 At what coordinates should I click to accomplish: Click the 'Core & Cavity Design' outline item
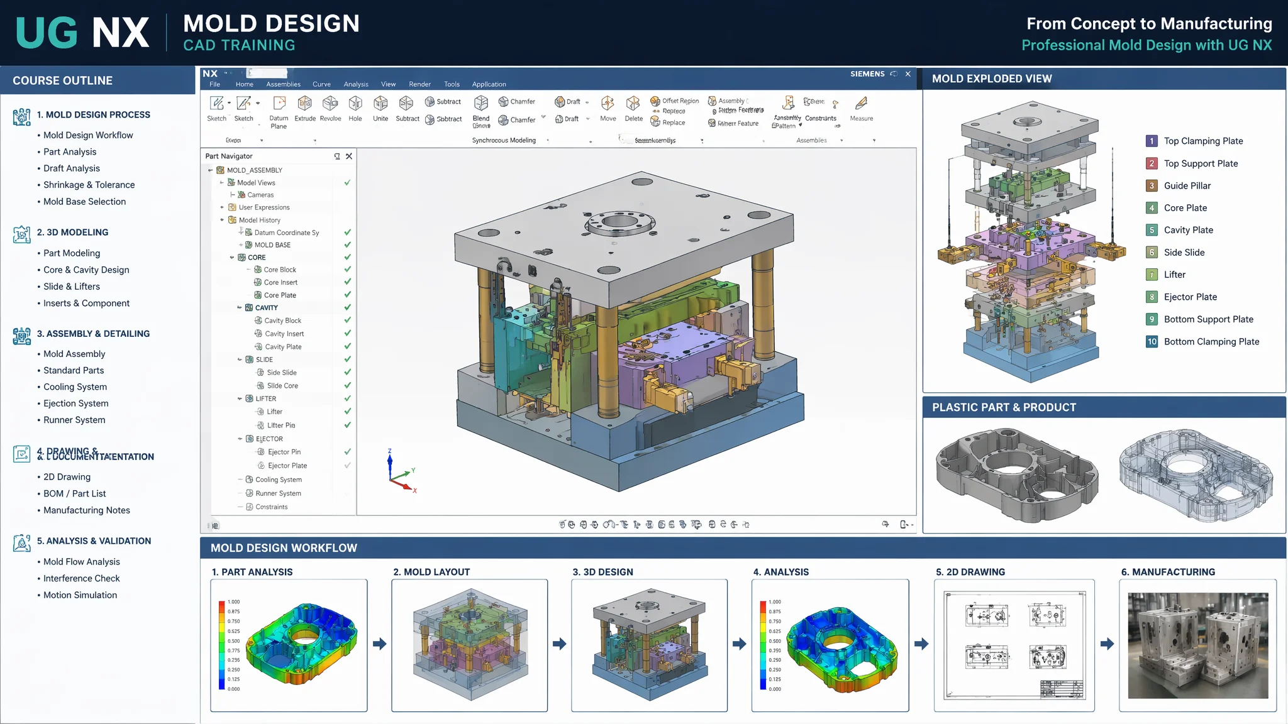coord(86,270)
